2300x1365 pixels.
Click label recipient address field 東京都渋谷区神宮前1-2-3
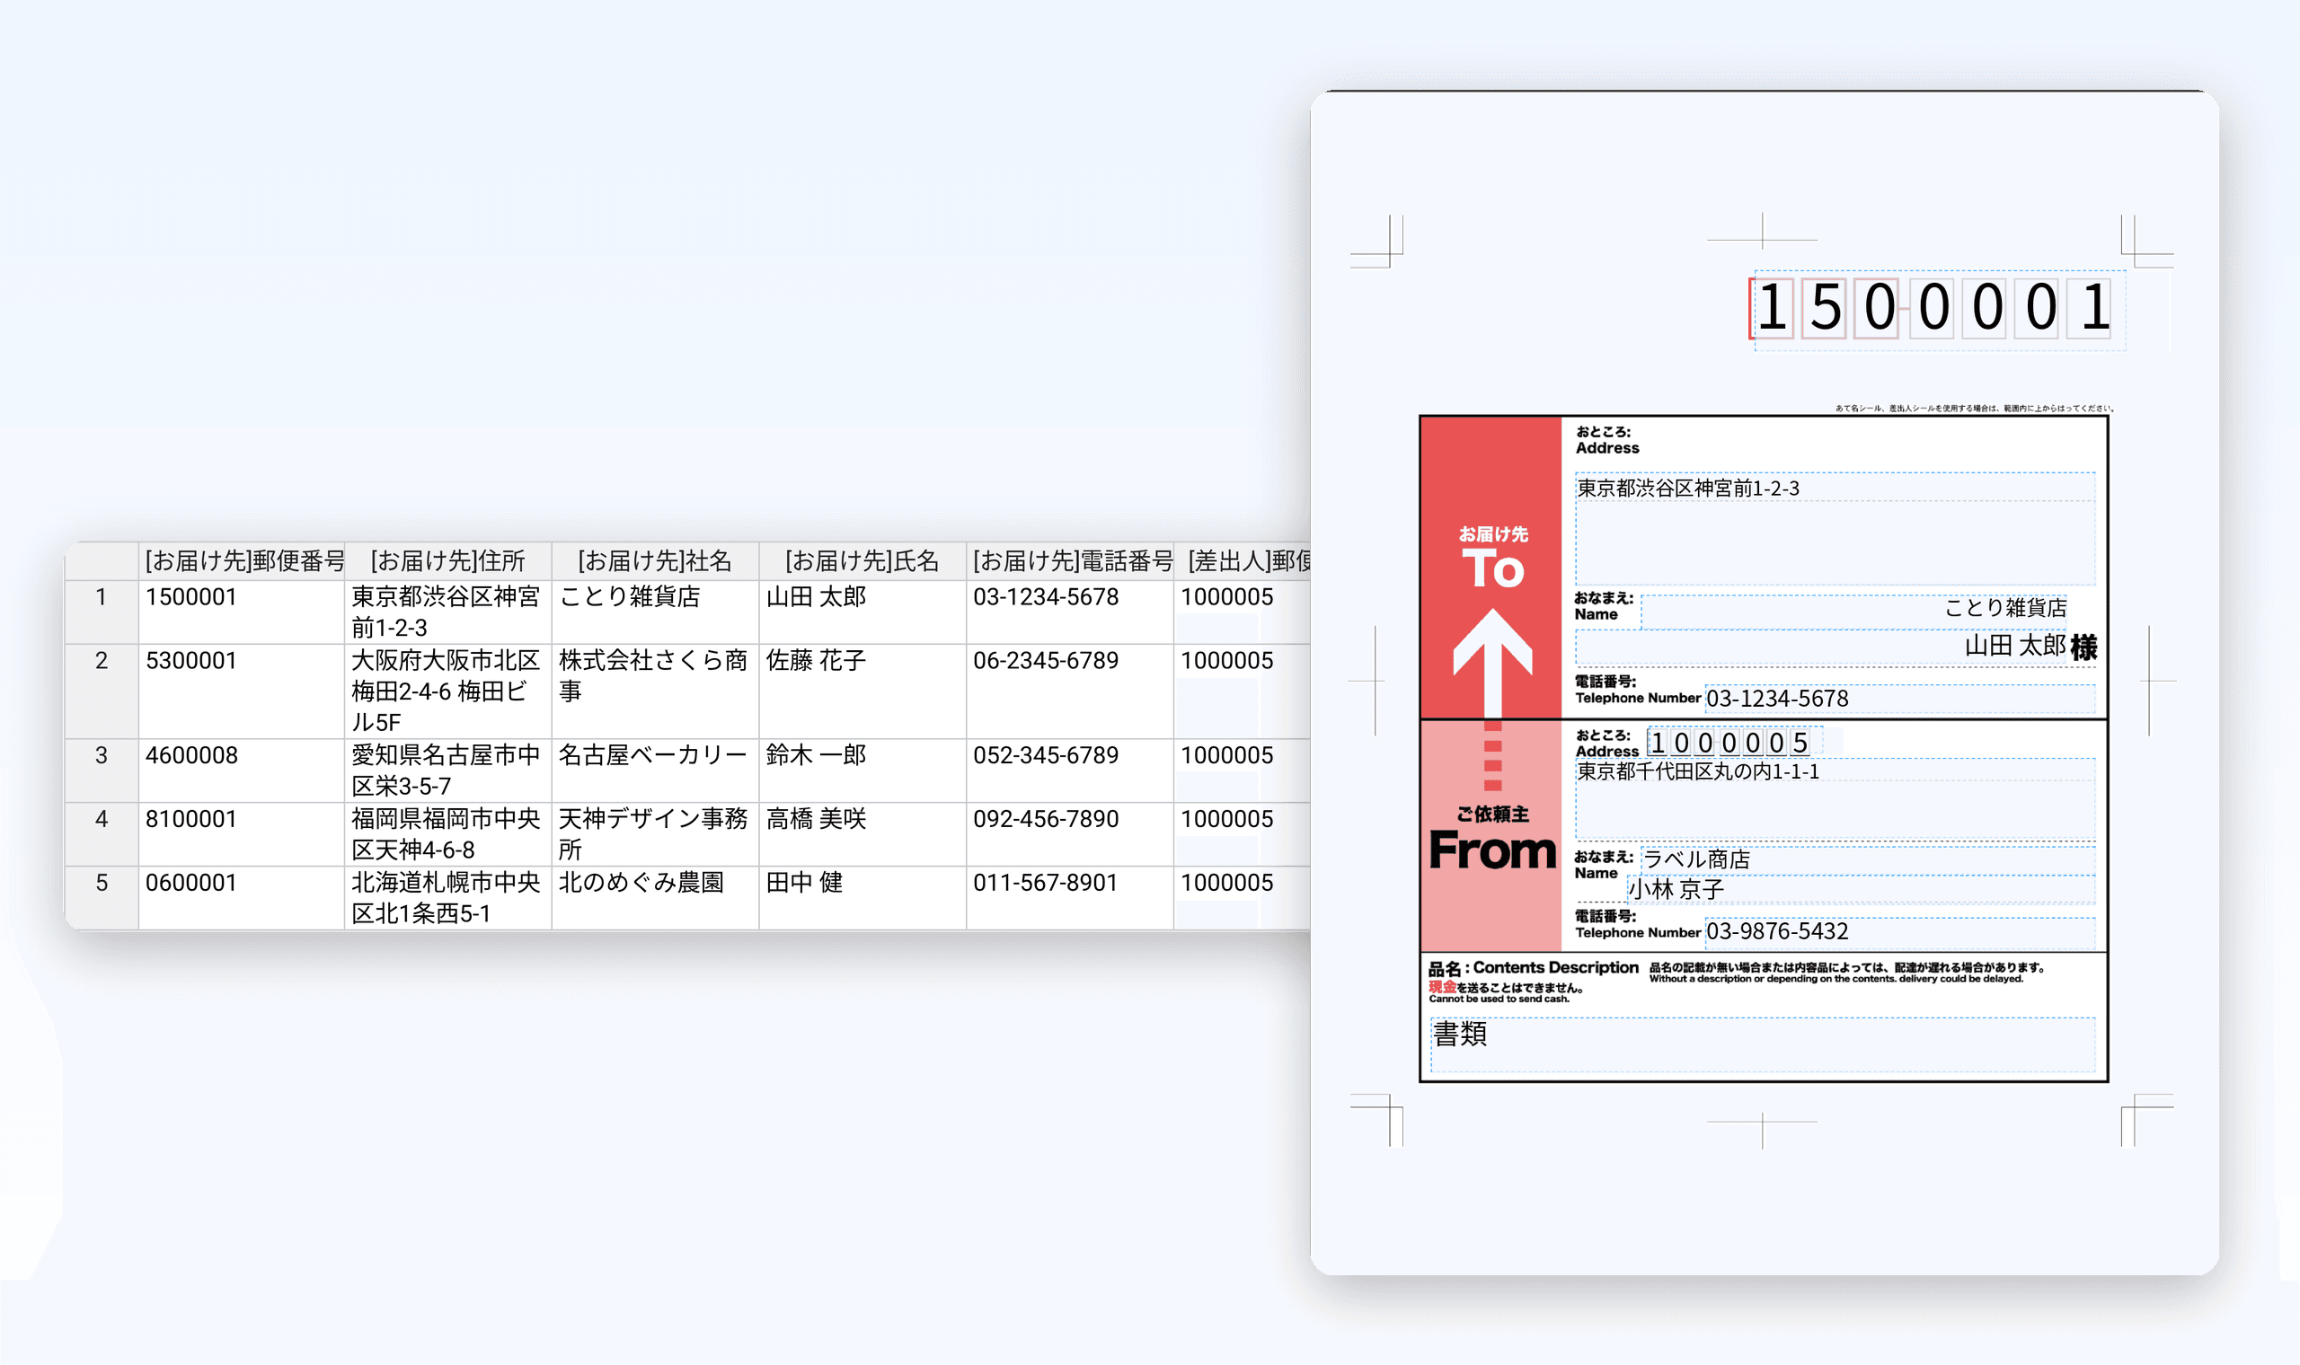coord(1836,529)
